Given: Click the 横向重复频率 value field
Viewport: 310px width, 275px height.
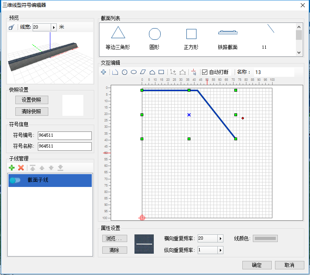Looking at the screenshot, I should 208,238.
